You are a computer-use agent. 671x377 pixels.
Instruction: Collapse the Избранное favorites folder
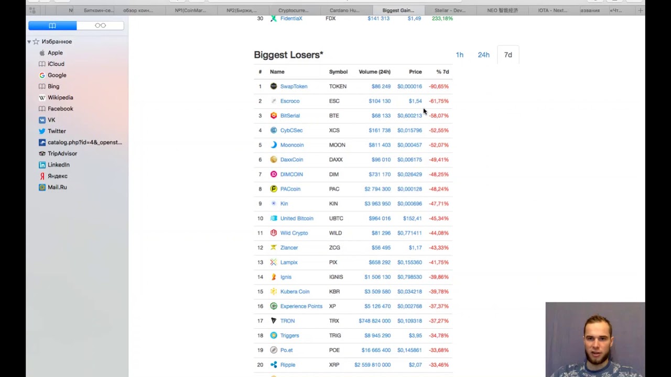click(x=29, y=41)
